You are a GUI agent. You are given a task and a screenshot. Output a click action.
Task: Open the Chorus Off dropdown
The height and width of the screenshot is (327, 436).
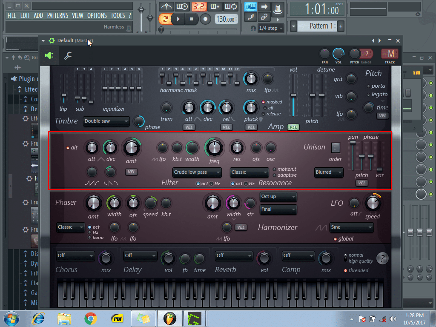(75, 255)
